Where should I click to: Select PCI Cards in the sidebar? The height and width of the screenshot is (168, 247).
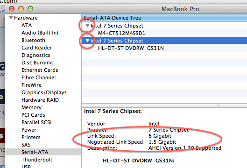coord(33,115)
